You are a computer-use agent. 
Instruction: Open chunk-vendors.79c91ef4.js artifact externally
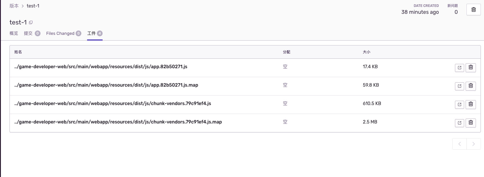(x=459, y=104)
